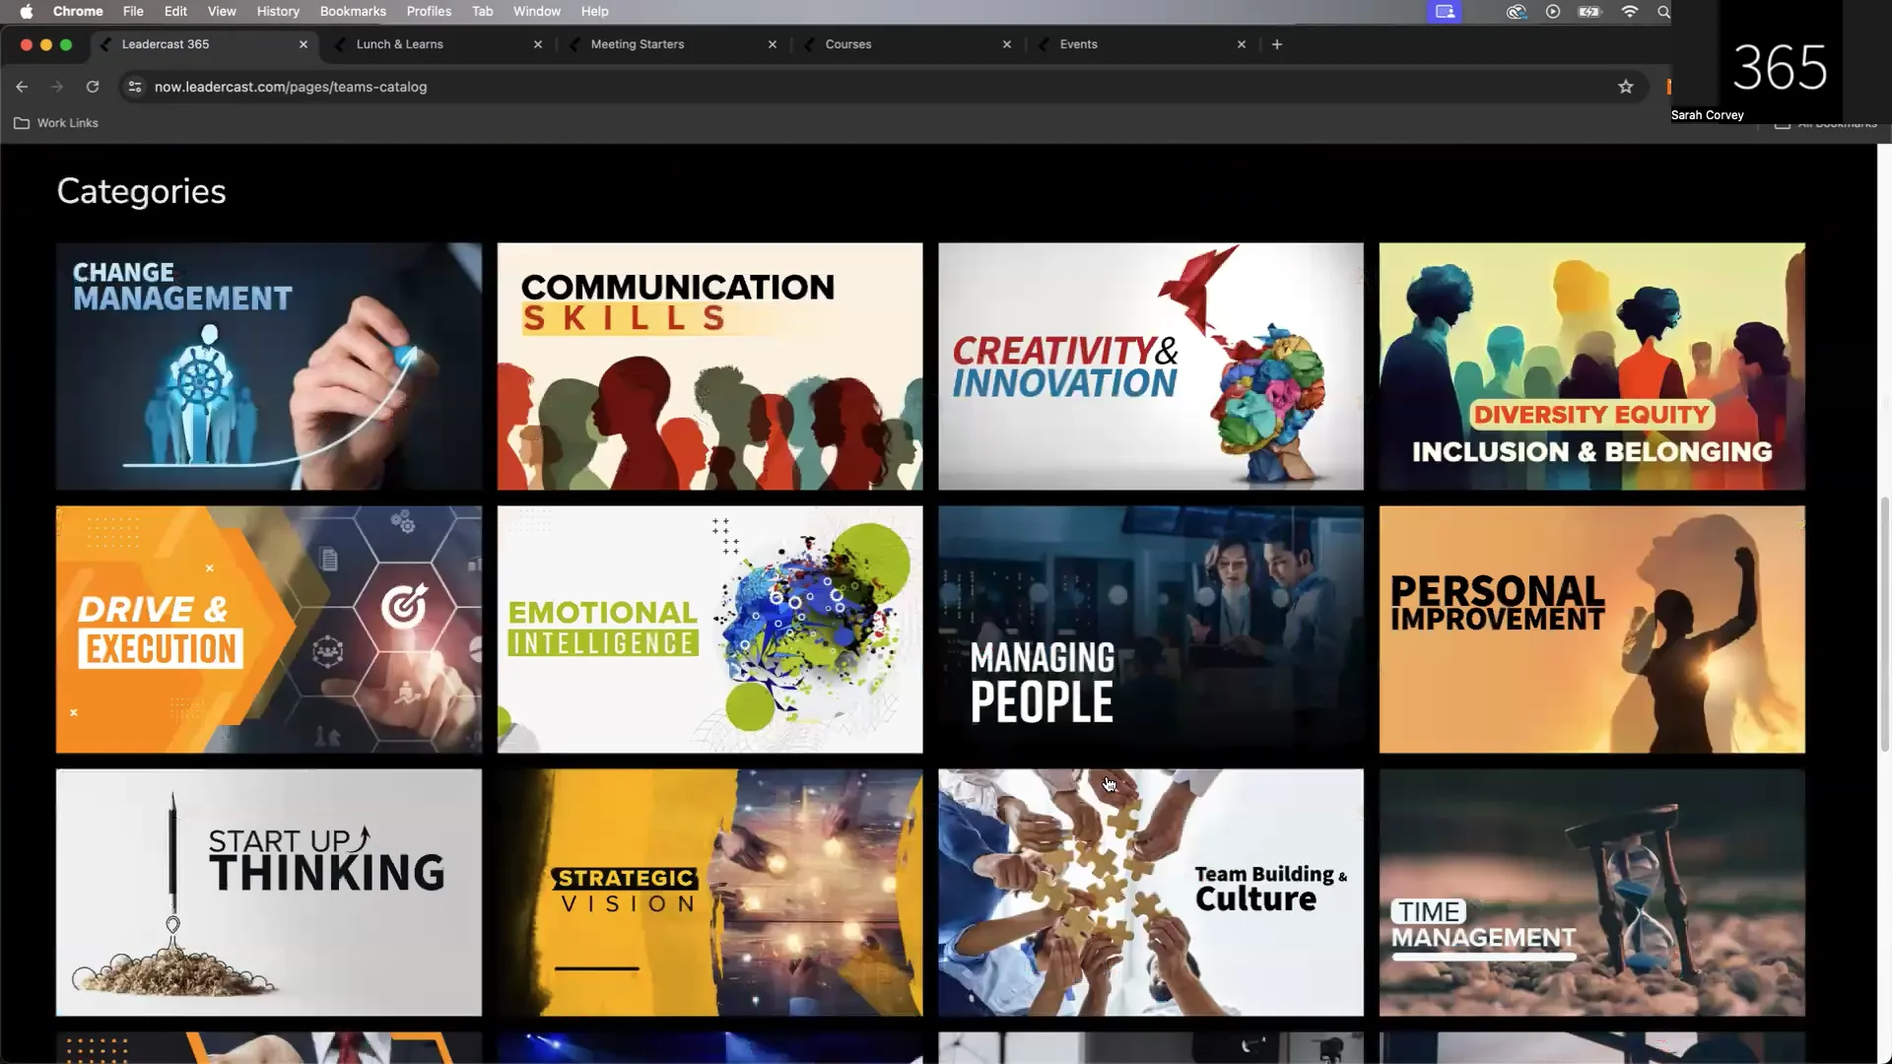Open the Window menu
The height and width of the screenshot is (1064, 1892).
pyautogui.click(x=537, y=12)
